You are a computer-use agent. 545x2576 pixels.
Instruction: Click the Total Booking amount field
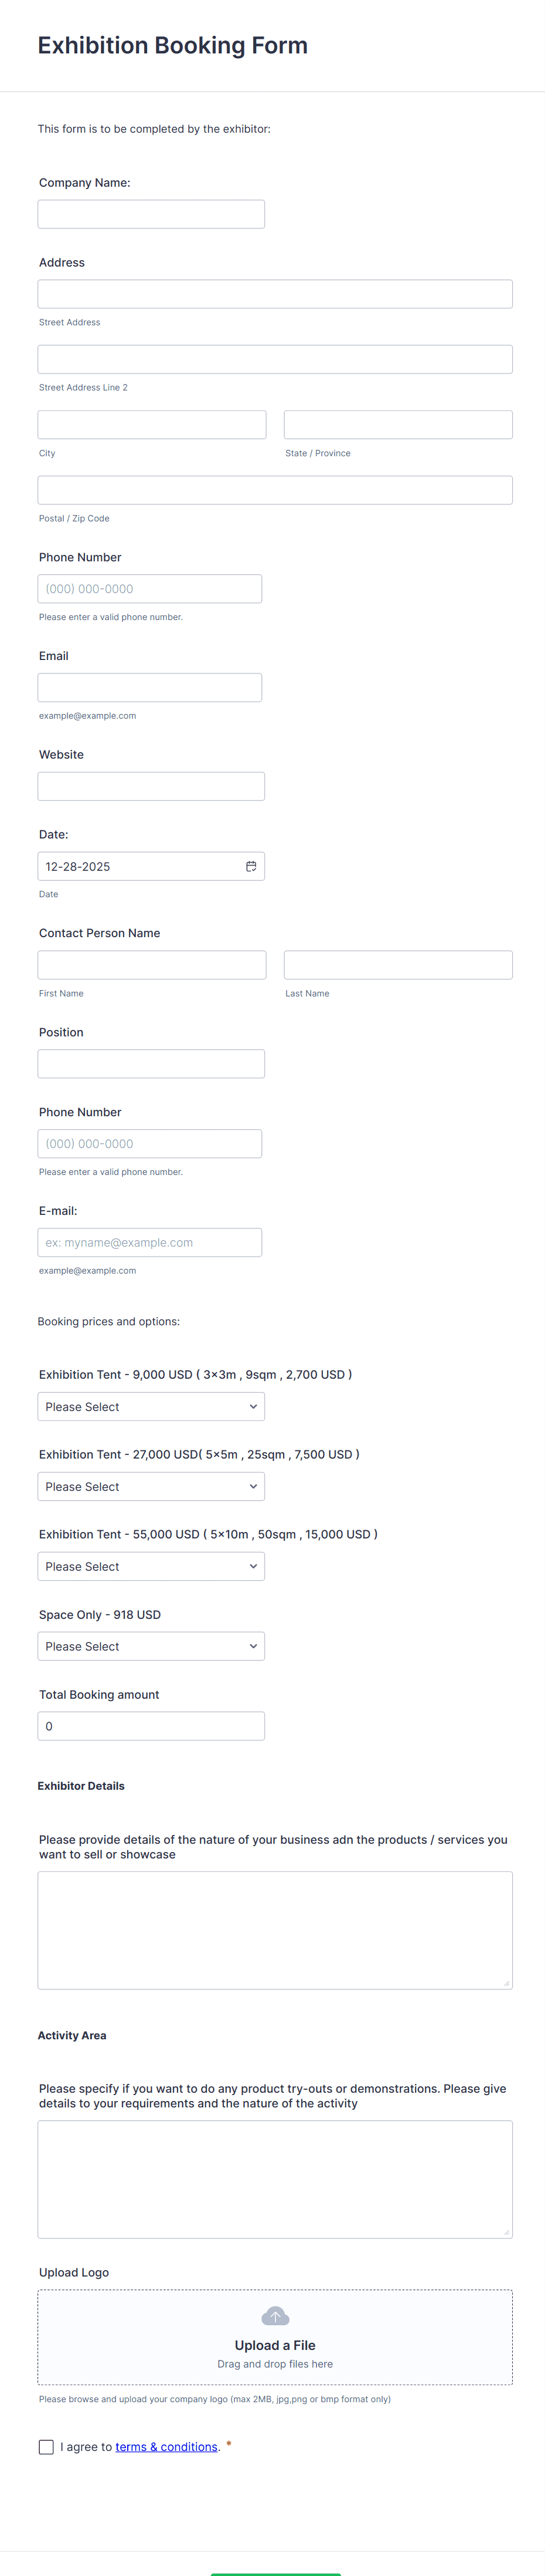point(151,1725)
